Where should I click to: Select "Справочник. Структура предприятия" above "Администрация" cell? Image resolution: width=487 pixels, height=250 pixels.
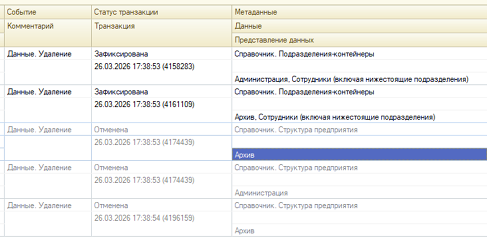(295, 168)
